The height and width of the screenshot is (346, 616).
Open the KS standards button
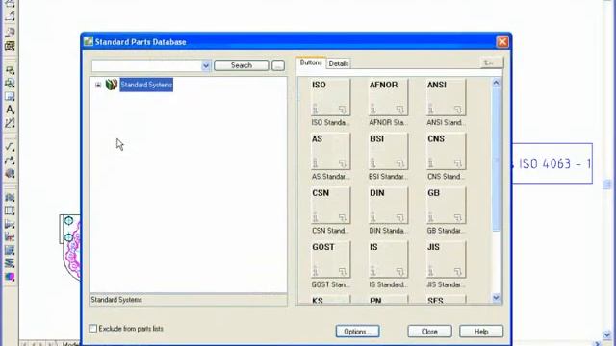coord(330,300)
